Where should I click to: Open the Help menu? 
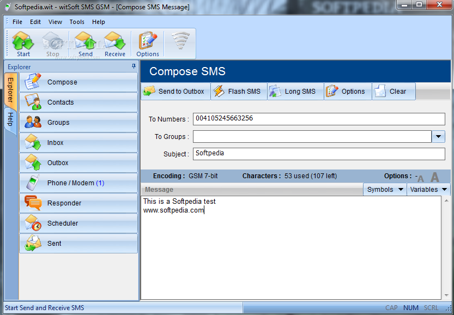[x=99, y=22]
